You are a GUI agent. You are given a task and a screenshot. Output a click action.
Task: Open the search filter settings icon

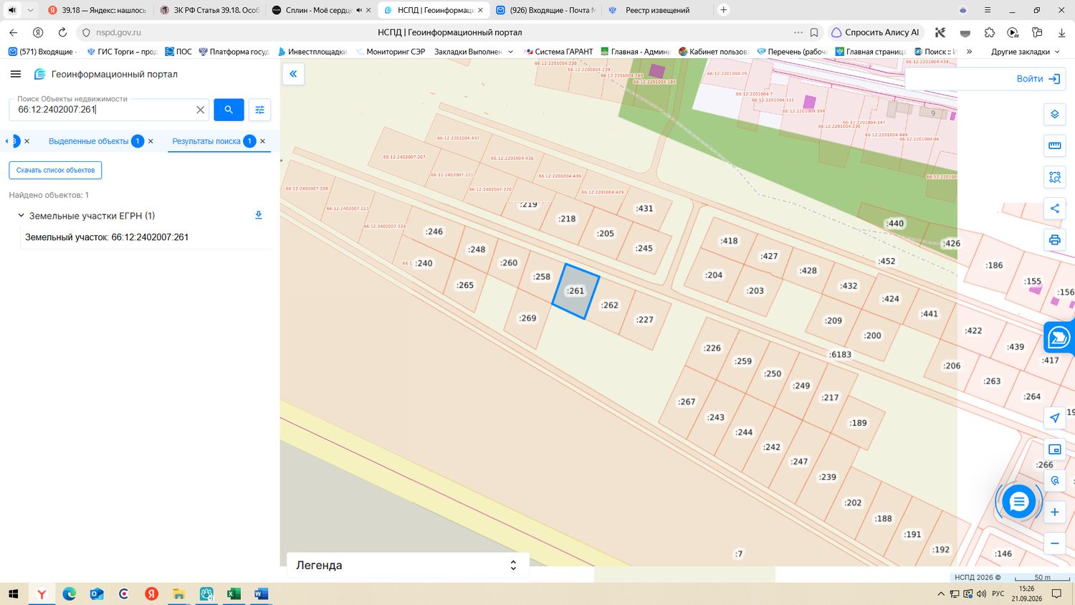tap(260, 110)
